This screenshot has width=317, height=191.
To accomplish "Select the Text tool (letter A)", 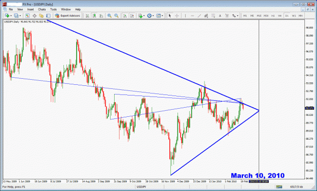I will (x=220, y=16).
